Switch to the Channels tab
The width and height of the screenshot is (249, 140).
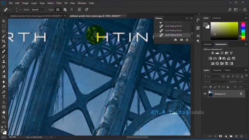[x=217, y=70]
